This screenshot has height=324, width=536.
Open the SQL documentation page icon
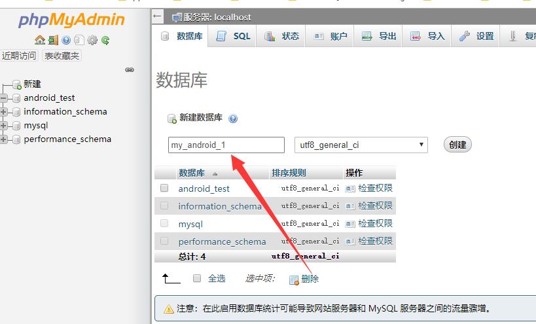79,41
